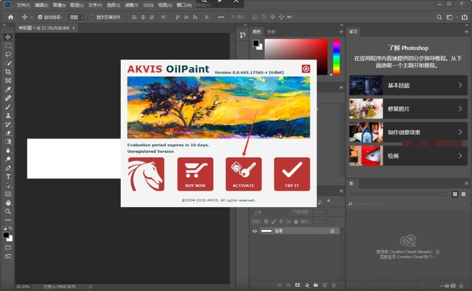
Task: Select the Lasso tool
Action: [8, 54]
